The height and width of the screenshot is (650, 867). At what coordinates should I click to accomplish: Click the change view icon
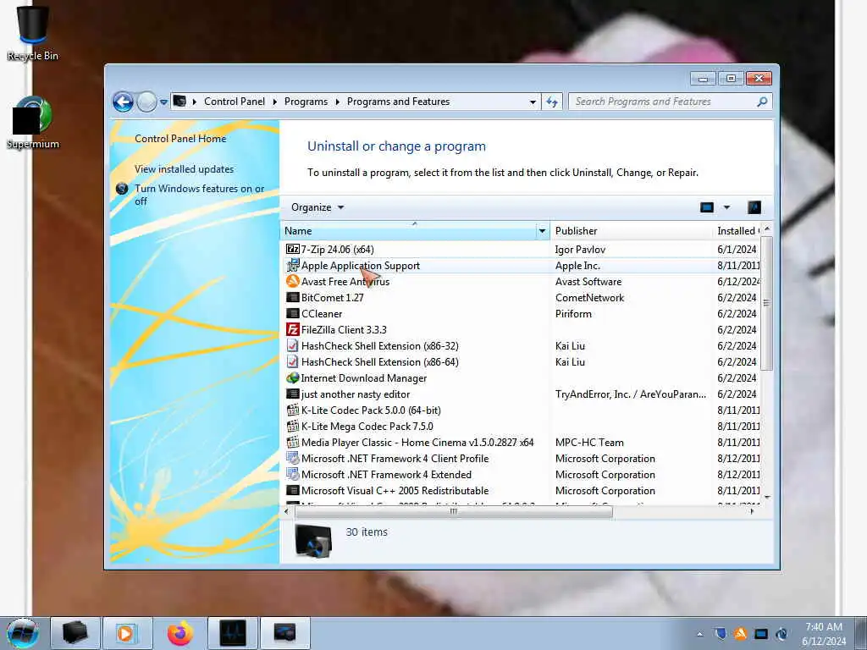pos(707,207)
